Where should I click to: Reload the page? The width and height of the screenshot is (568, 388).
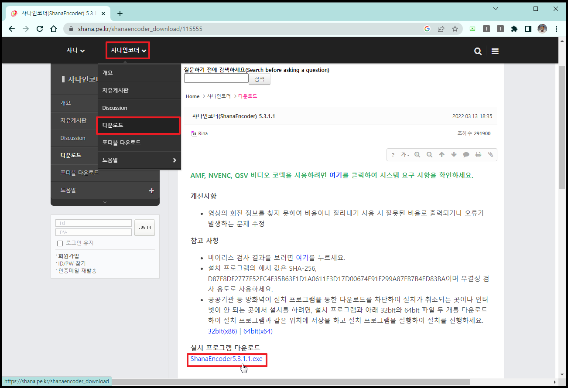[40, 29]
